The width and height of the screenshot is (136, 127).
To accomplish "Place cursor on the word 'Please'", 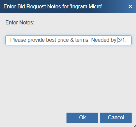I will [x=18, y=40].
